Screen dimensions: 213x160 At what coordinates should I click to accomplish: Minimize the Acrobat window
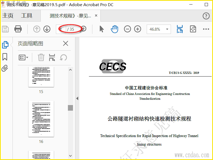point(191,5)
